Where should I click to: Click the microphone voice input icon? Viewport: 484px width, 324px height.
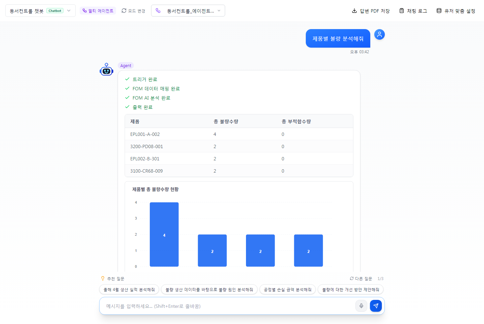[361, 306]
